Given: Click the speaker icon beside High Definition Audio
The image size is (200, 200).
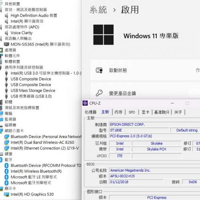Looking at the screenshot, I should pos(6,16).
